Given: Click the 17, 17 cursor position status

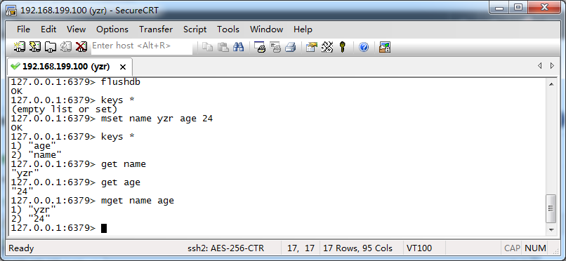Looking at the screenshot, I should (x=301, y=248).
